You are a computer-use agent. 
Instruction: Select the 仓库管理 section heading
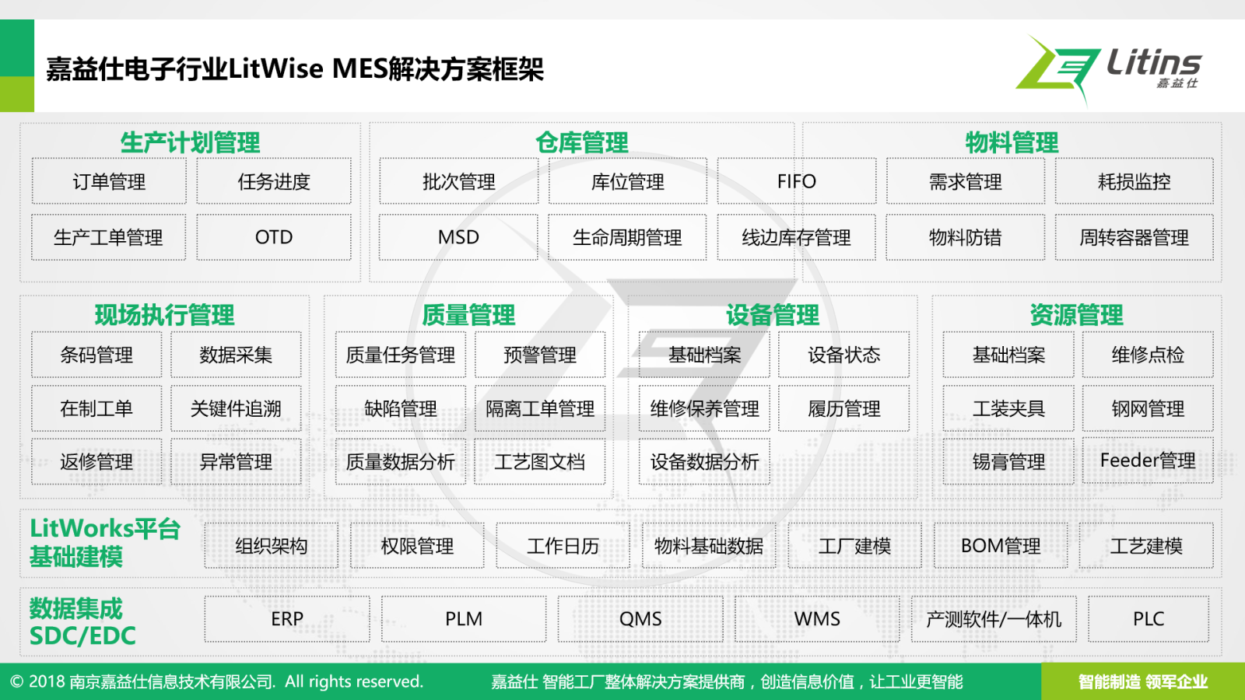pos(582,142)
